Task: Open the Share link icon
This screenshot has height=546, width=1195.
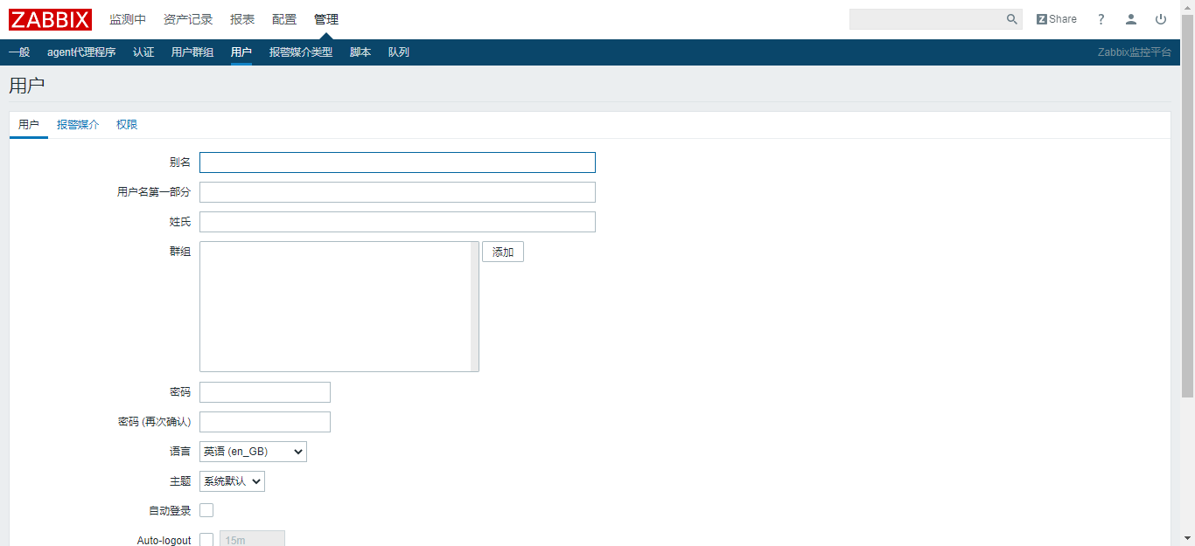Action: (1057, 19)
